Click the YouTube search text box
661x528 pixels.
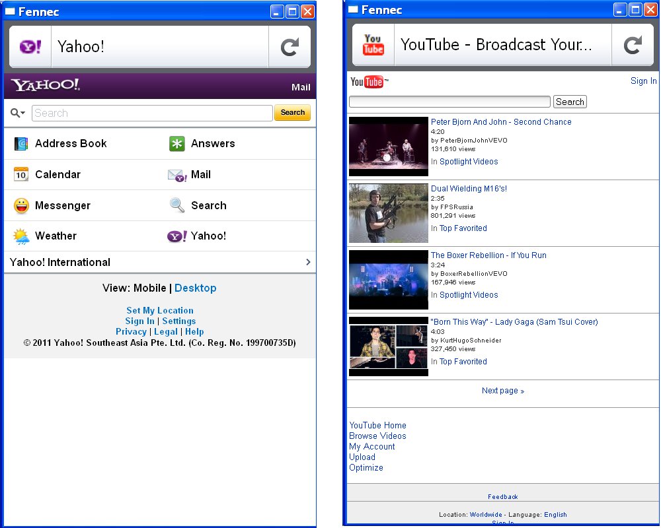449,102
